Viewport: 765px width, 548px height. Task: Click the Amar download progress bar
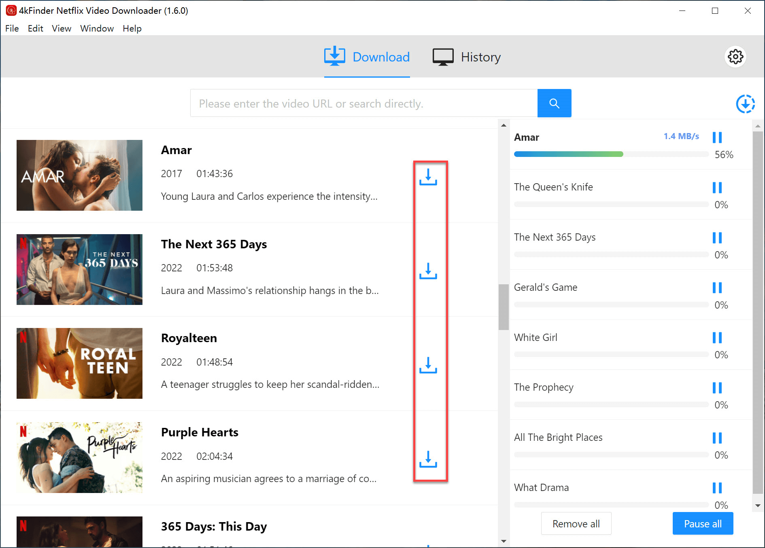[611, 154]
